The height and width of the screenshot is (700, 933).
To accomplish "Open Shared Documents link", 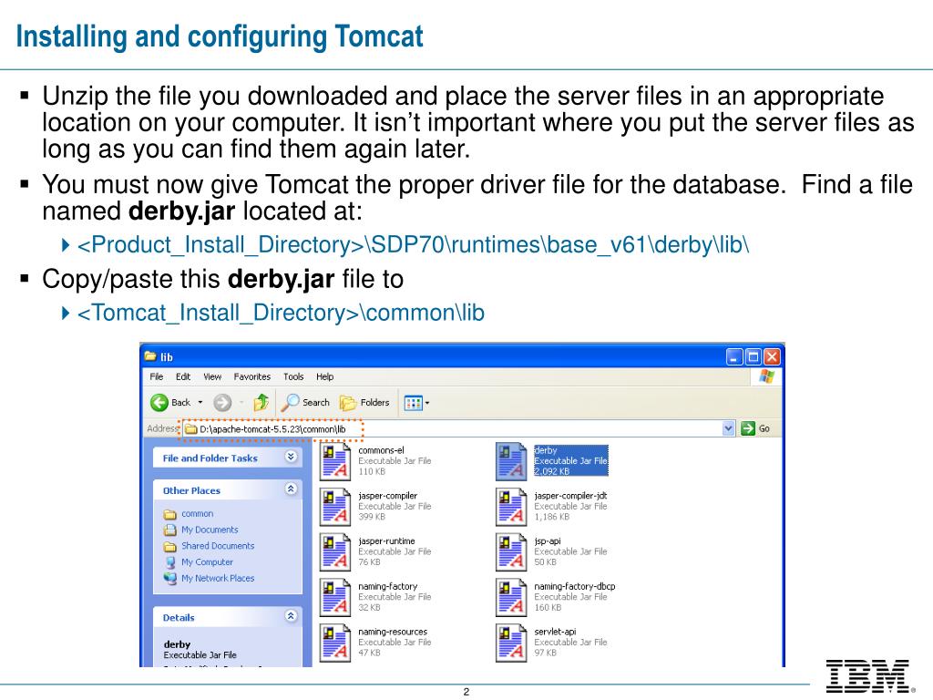I will [x=218, y=546].
